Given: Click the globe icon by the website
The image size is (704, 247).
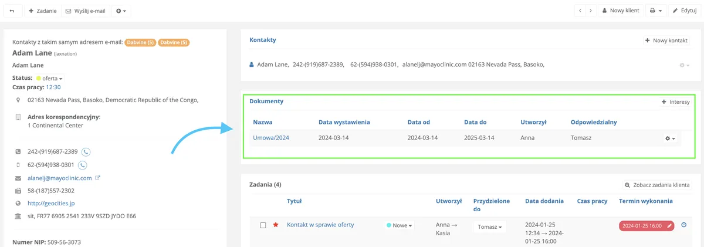Looking at the screenshot, I should click(x=18, y=204).
